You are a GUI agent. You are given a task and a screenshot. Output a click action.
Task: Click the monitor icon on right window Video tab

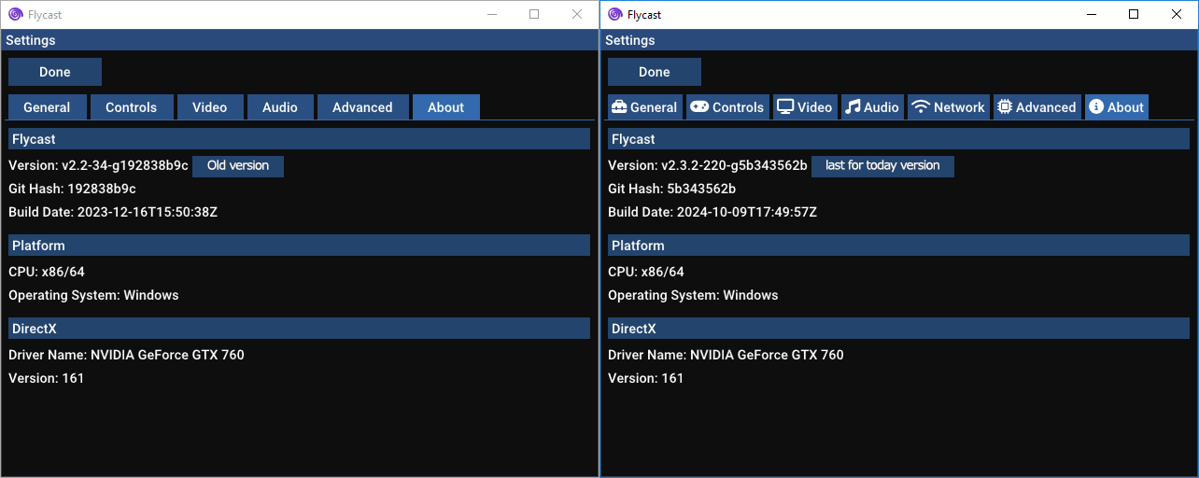[785, 107]
